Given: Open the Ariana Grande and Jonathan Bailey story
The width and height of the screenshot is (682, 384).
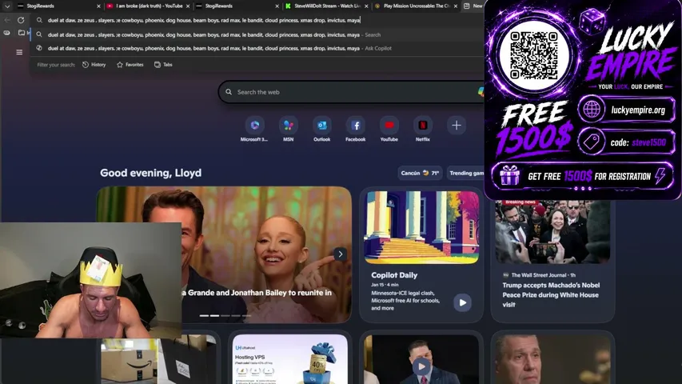Looking at the screenshot, I should click(257, 293).
